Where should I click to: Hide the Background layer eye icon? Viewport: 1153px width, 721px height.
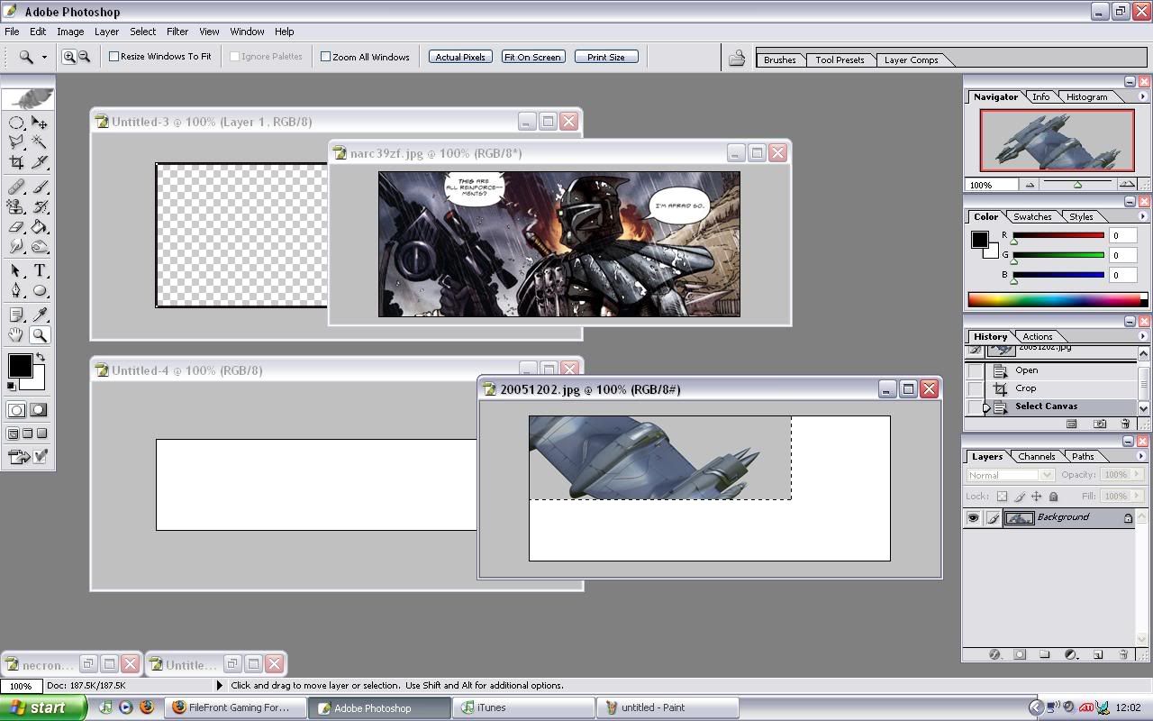(973, 518)
